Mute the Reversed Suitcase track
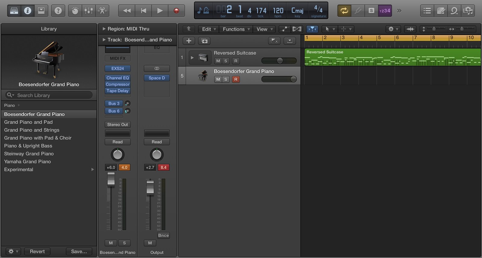 (x=218, y=61)
